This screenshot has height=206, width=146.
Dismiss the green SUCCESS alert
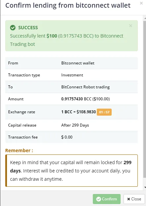[x=130, y=26]
